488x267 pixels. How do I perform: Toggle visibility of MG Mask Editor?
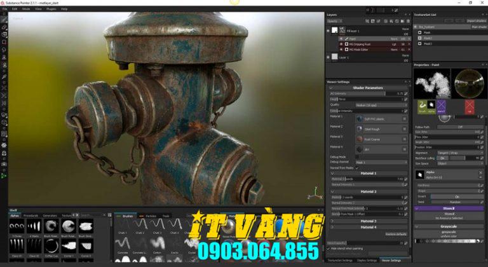click(x=341, y=50)
